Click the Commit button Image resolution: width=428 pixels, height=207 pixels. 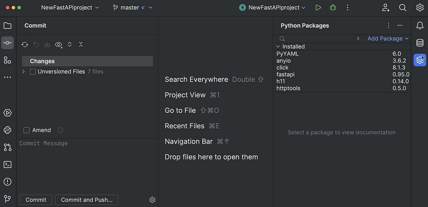tap(36, 200)
